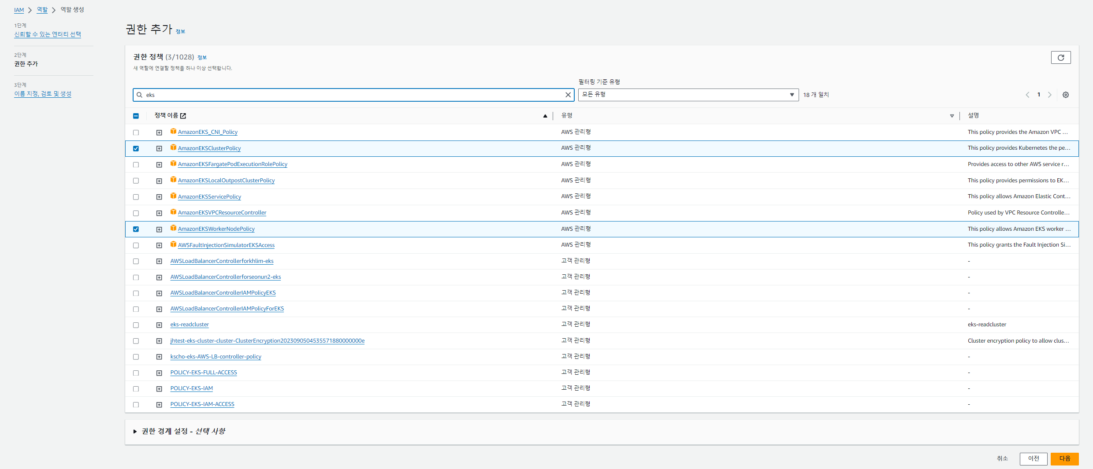1093x469 pixels.
Task: Select the AmazonEKSFargatePodExecutionRolePolicy checkbox
Action: click(136, 165)
